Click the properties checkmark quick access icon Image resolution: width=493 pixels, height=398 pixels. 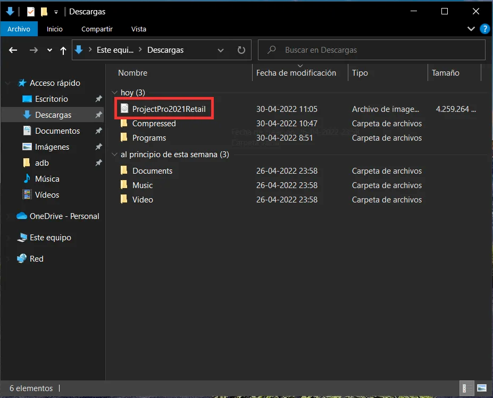tap(30, 12)
